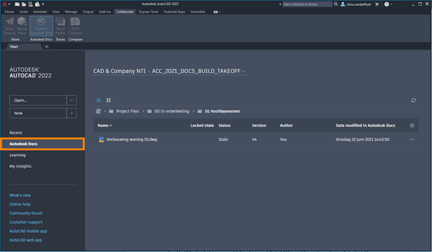432x252 pixels.
Task: Click the Status column header
Action: [x=225, y=125]
